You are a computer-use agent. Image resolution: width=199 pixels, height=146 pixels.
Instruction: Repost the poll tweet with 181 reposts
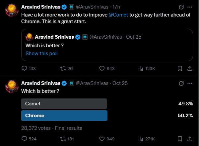pos(62,139)
